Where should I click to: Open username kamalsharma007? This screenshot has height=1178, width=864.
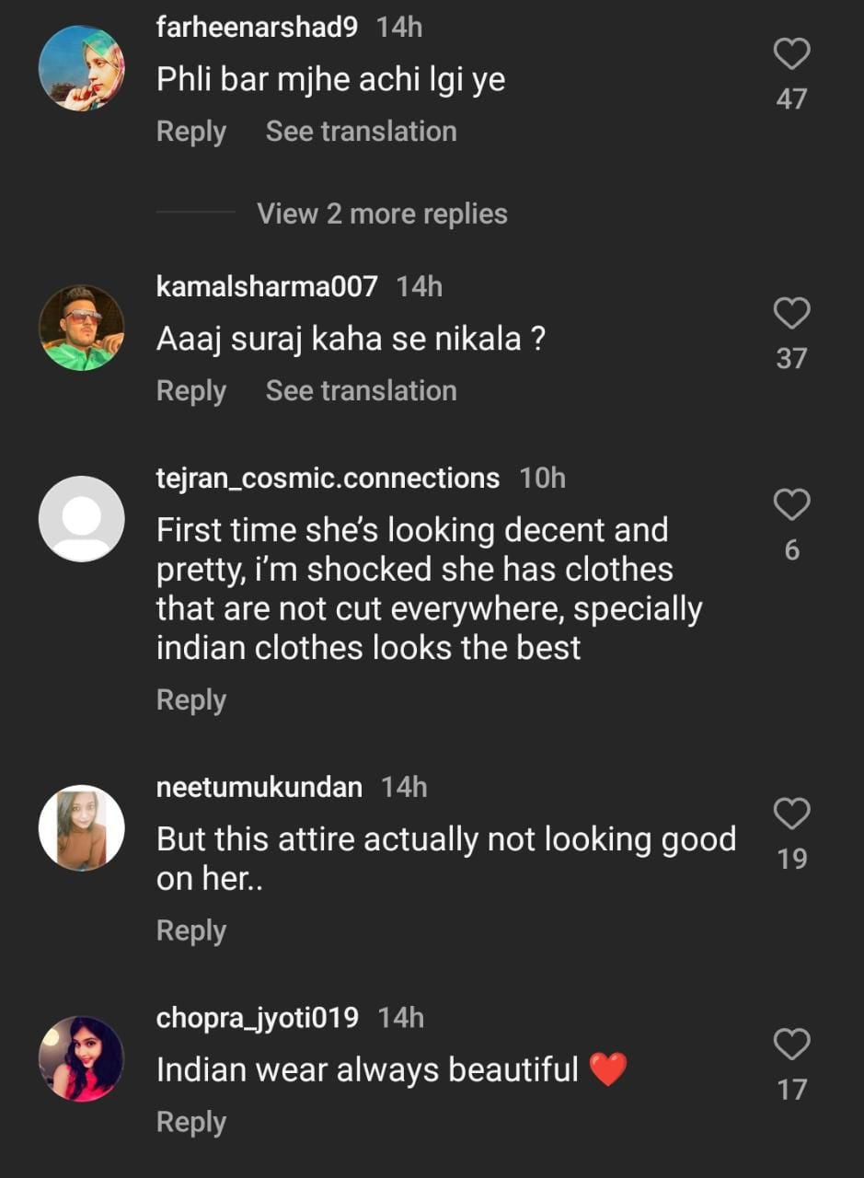click(x=267, y=286)
